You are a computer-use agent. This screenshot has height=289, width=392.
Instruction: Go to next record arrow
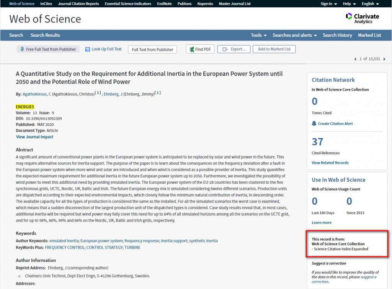pos(384,59)
